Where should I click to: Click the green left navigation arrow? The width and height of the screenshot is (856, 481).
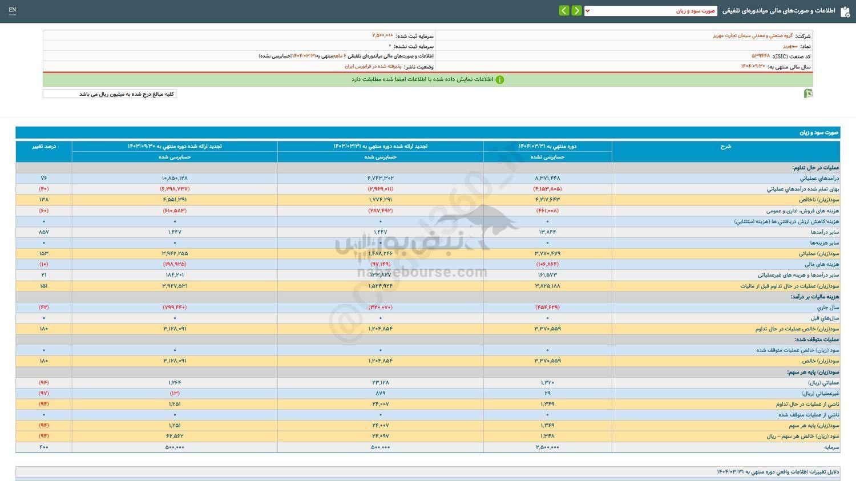coord(563,10)
